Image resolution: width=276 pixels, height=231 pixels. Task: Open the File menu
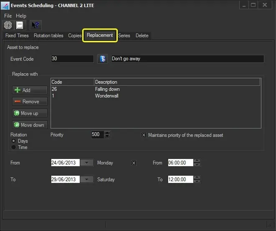pyautogui.click(x=8, y=16)
